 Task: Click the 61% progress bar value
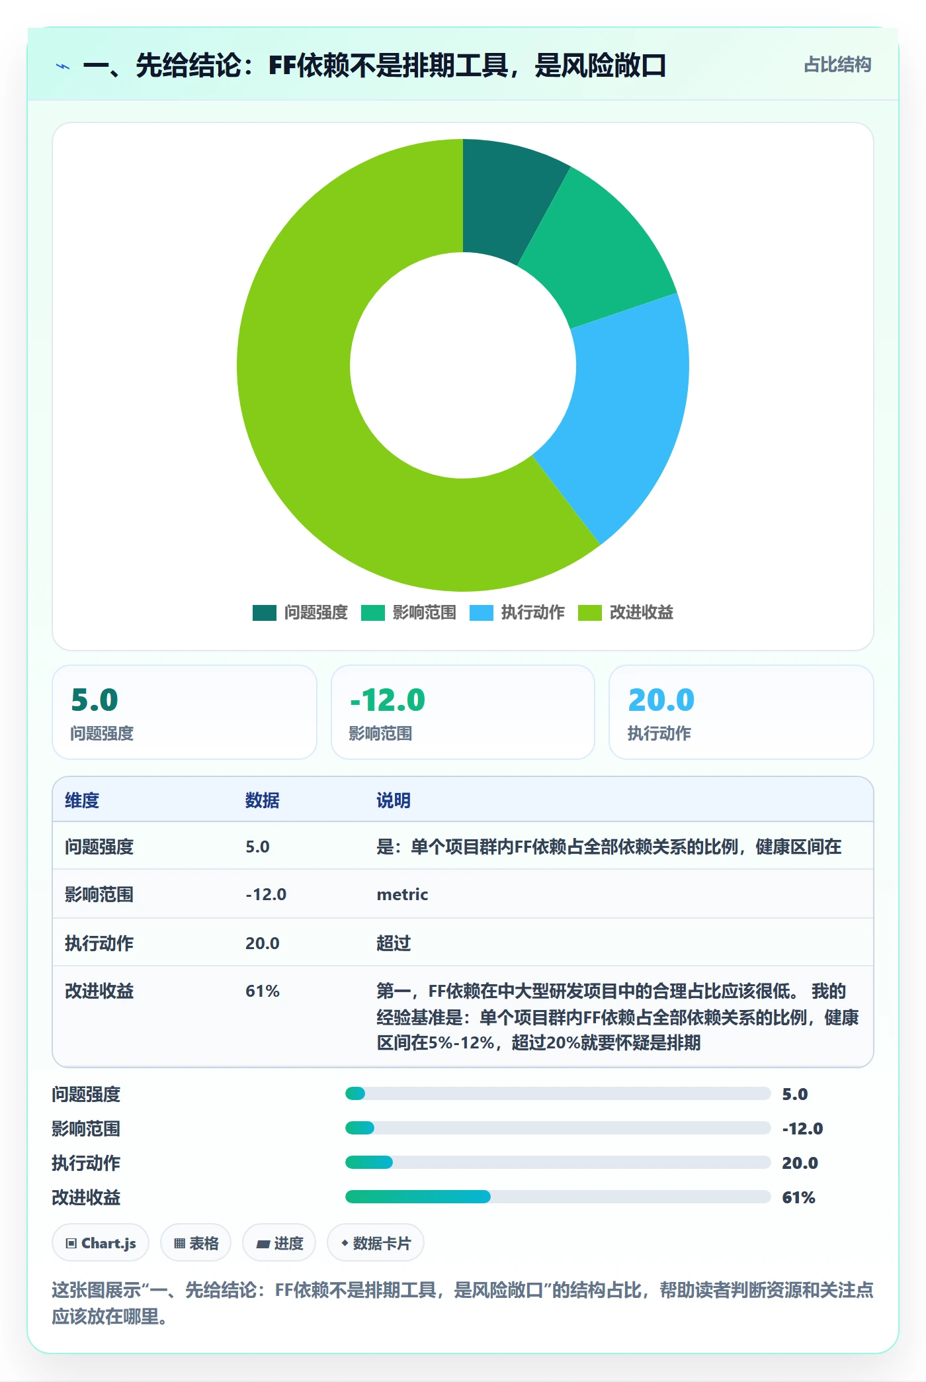(798, 1197)
